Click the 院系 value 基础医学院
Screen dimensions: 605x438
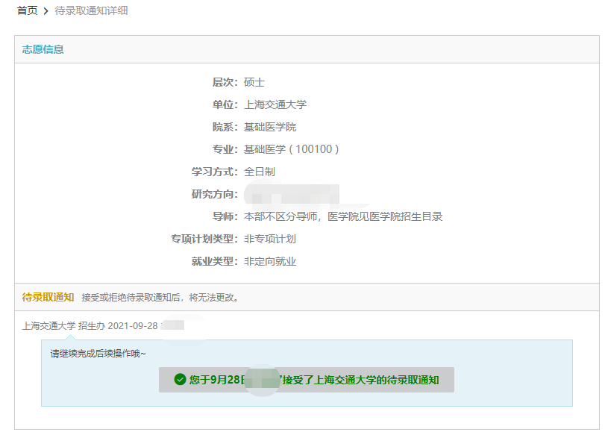click(270, 127)
